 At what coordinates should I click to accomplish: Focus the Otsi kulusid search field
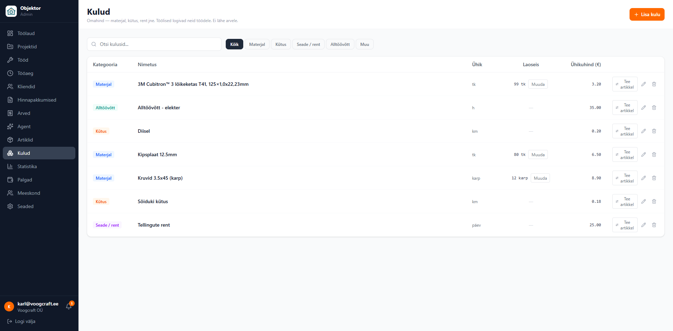tap(154, 44)
